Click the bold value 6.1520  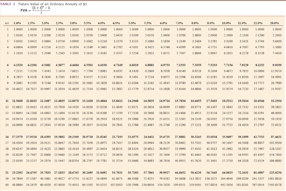[18, 65]
